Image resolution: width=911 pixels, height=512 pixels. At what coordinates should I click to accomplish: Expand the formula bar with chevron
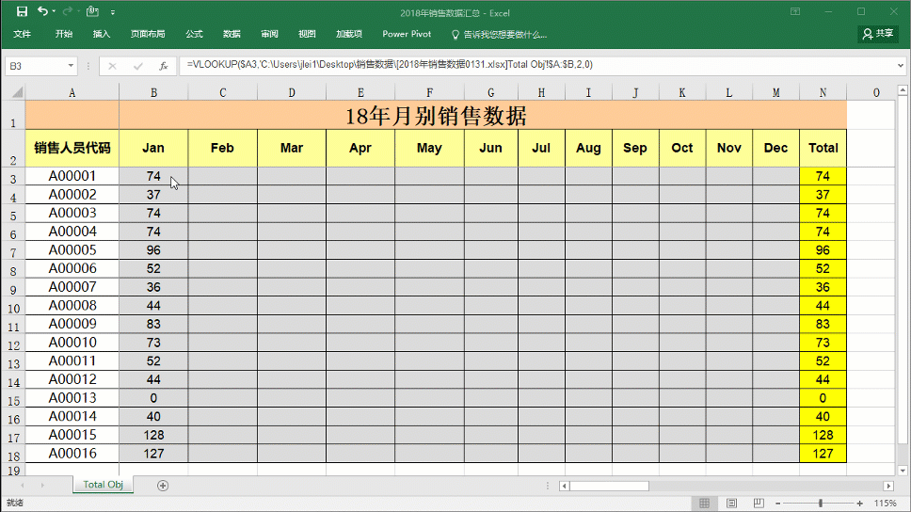(x=902, y=66)
